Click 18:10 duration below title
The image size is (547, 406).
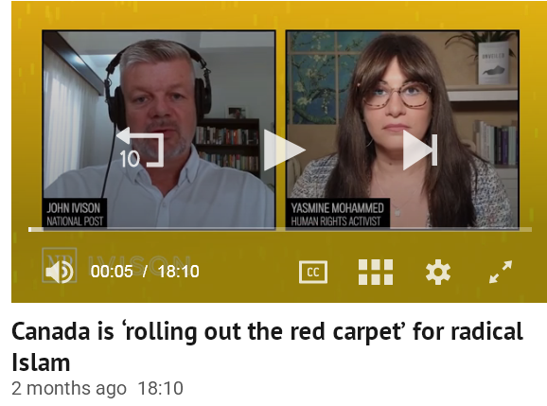pos(161,388)
